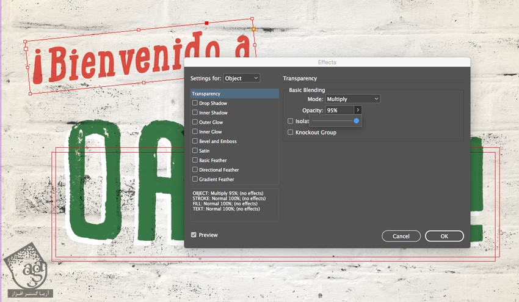Click the Cancel button
Image resolution: width=519 pixels, height=302 pixels.
[401, 236]
